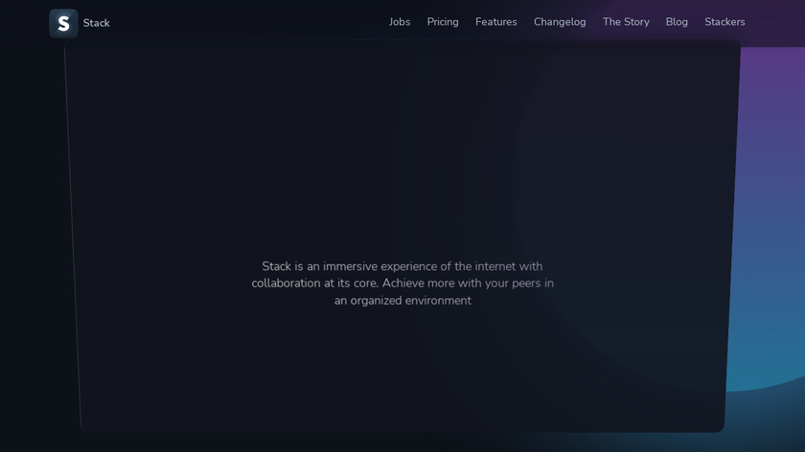The width and height of the screenshot is (805, 452).
Task: Open the Stackers navigation link
Action: (724, 22)
